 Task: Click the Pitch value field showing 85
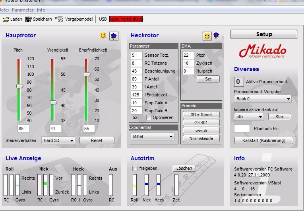click(23, 129)
